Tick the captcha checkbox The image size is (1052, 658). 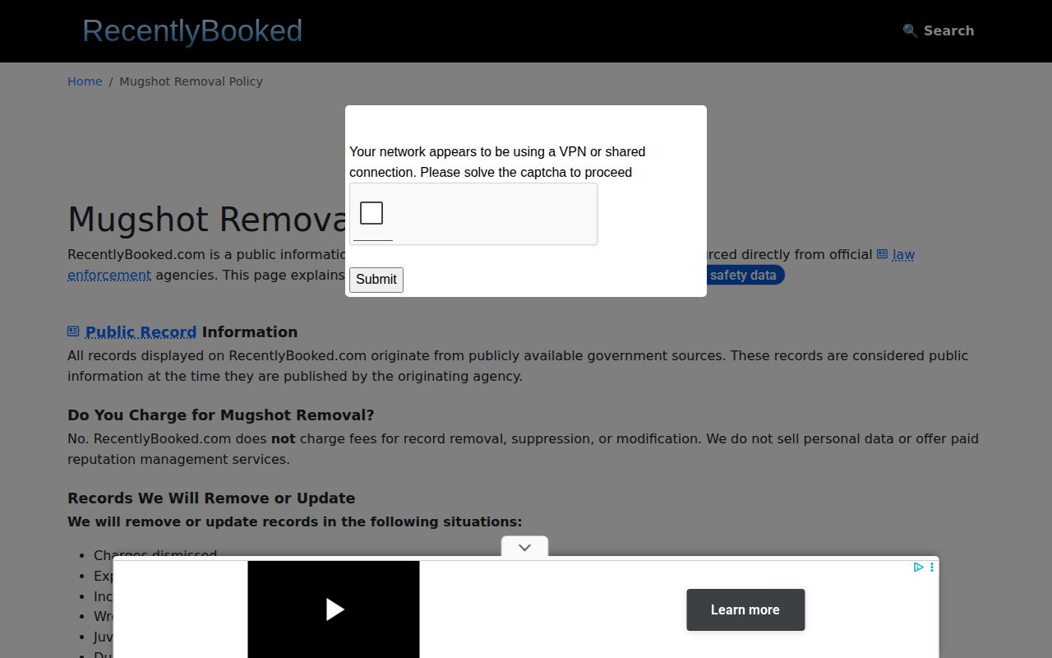tap(371, 213)
